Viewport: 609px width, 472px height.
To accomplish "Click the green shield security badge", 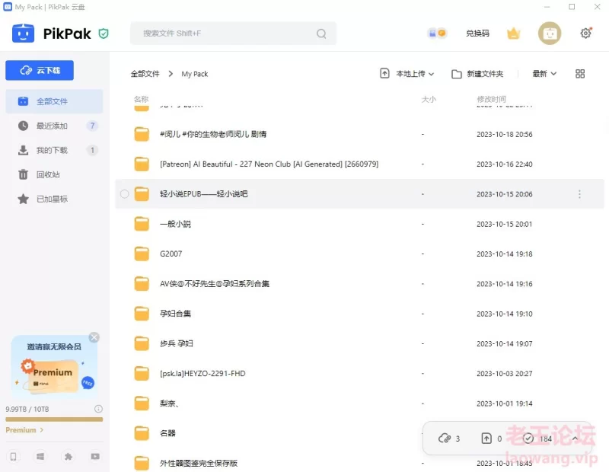I will pos(104,33).
